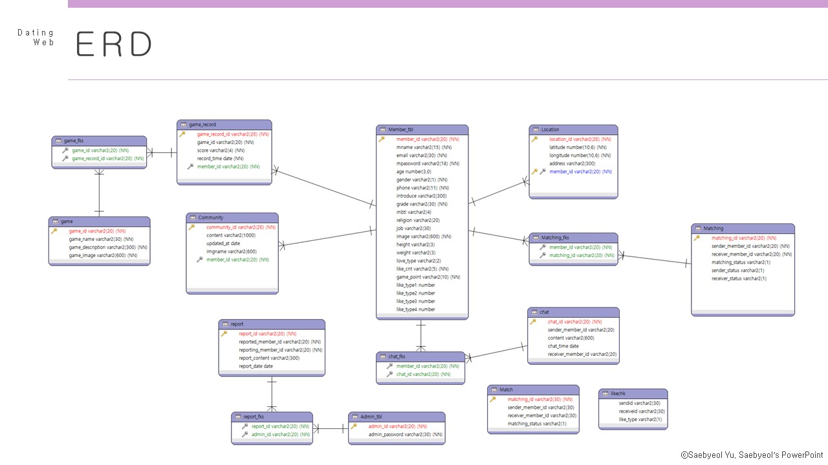This screenshot has width=828, height=465.
Task: Click primary key icon beside report_id in report table
Action: tap(224, 334)
